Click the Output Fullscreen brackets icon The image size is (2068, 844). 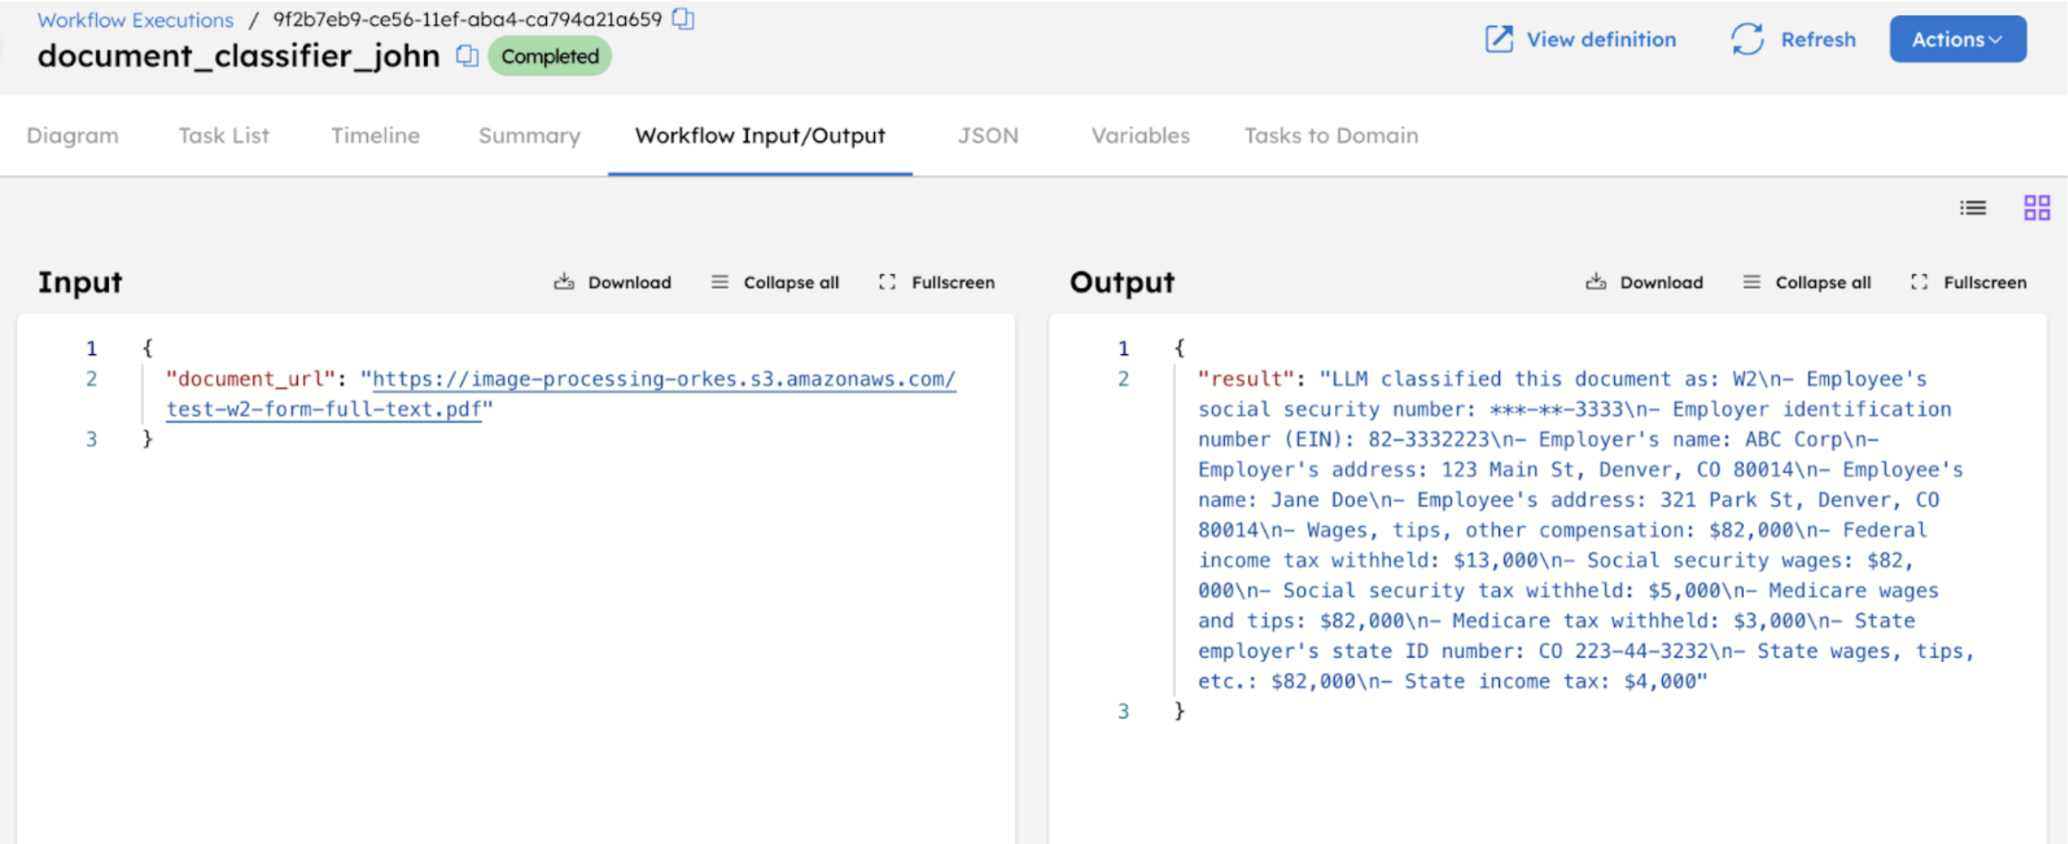(x=1919, y=282)
